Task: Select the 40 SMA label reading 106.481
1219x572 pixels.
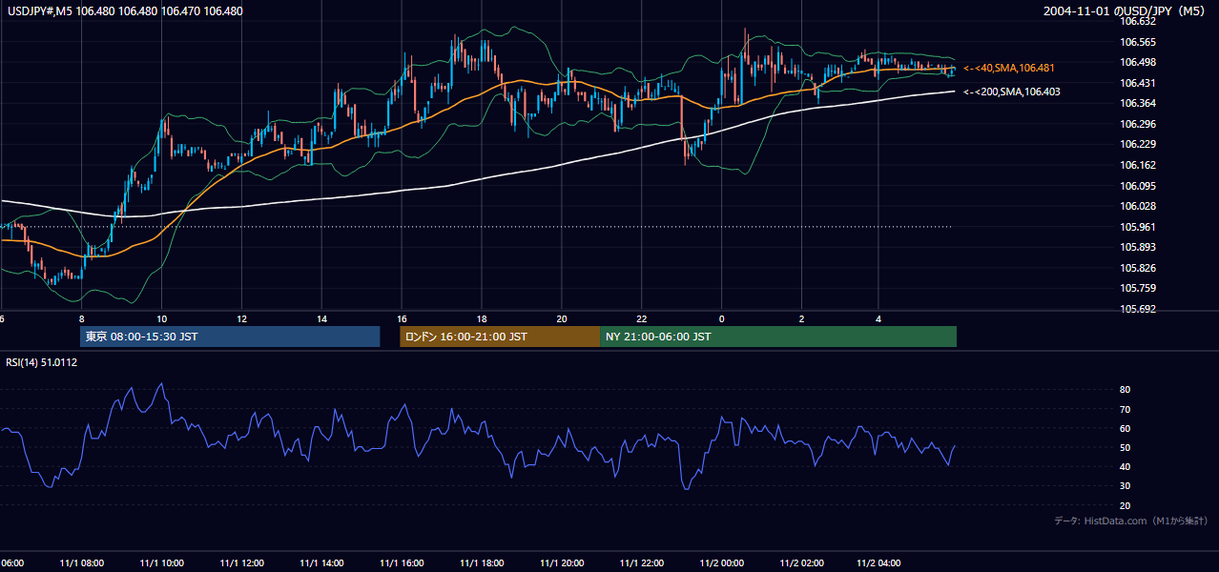Action: (x=1009, y=69)
